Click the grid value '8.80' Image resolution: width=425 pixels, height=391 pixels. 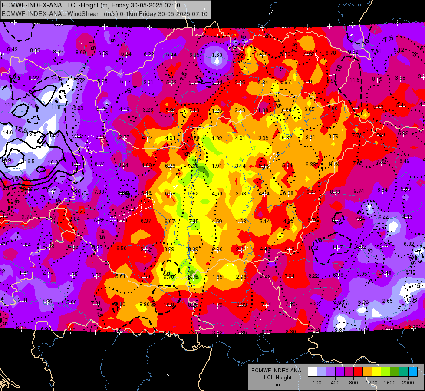click(x=145, y=305)
